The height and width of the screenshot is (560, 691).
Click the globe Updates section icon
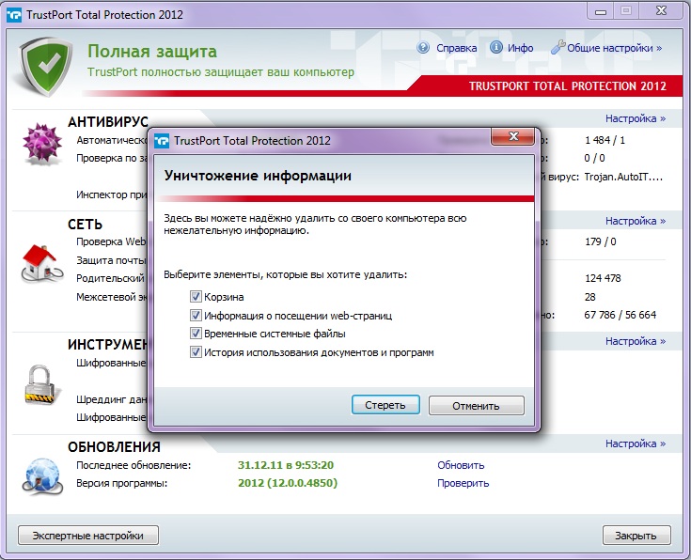[x=42, y=476]
